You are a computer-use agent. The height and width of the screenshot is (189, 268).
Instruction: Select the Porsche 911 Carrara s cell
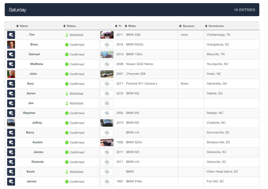141,84
